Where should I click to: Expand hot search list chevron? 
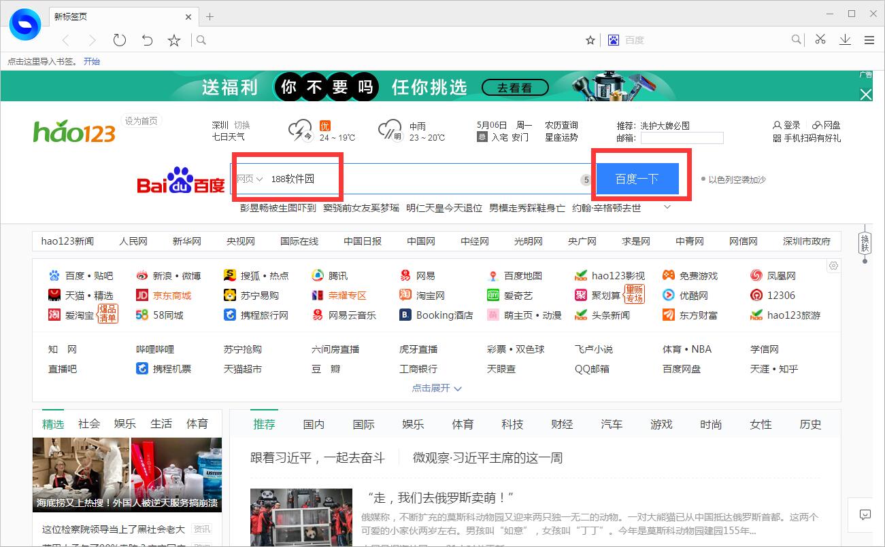(x=667, y=207)
